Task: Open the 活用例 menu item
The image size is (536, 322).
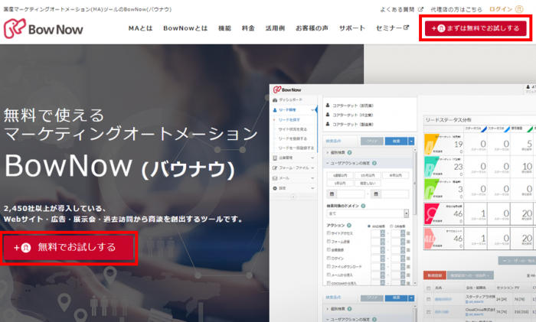Action: pos(275,28)
